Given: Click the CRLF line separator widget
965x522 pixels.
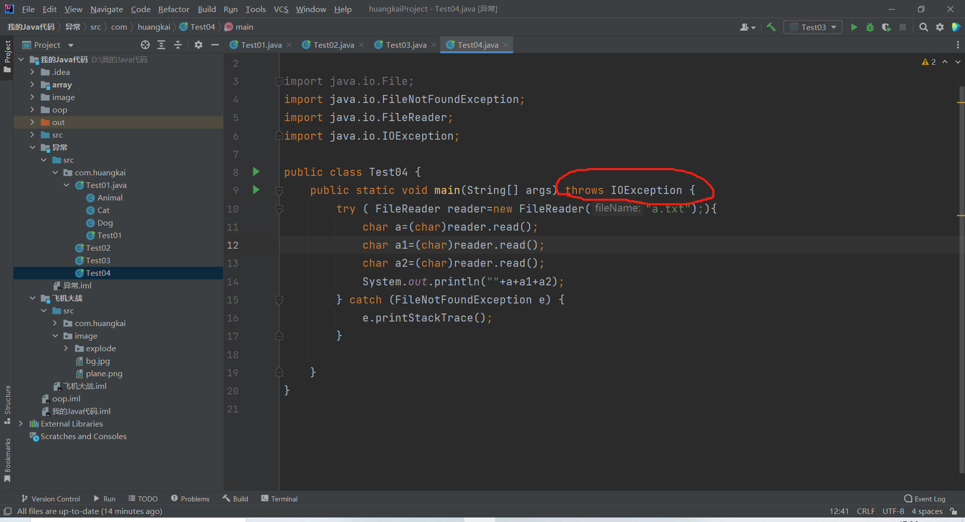Looking at the screenshot, I should pos(865,511).
